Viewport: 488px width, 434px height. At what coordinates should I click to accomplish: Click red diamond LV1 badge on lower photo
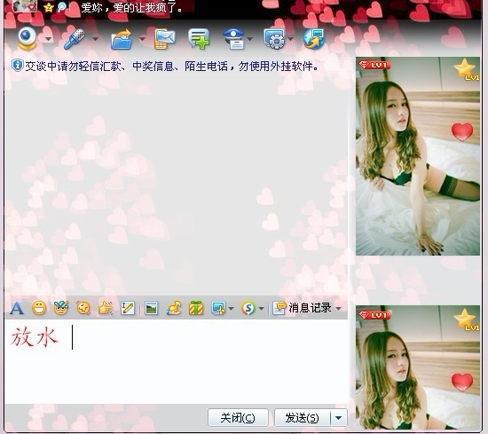pos(374,315)
